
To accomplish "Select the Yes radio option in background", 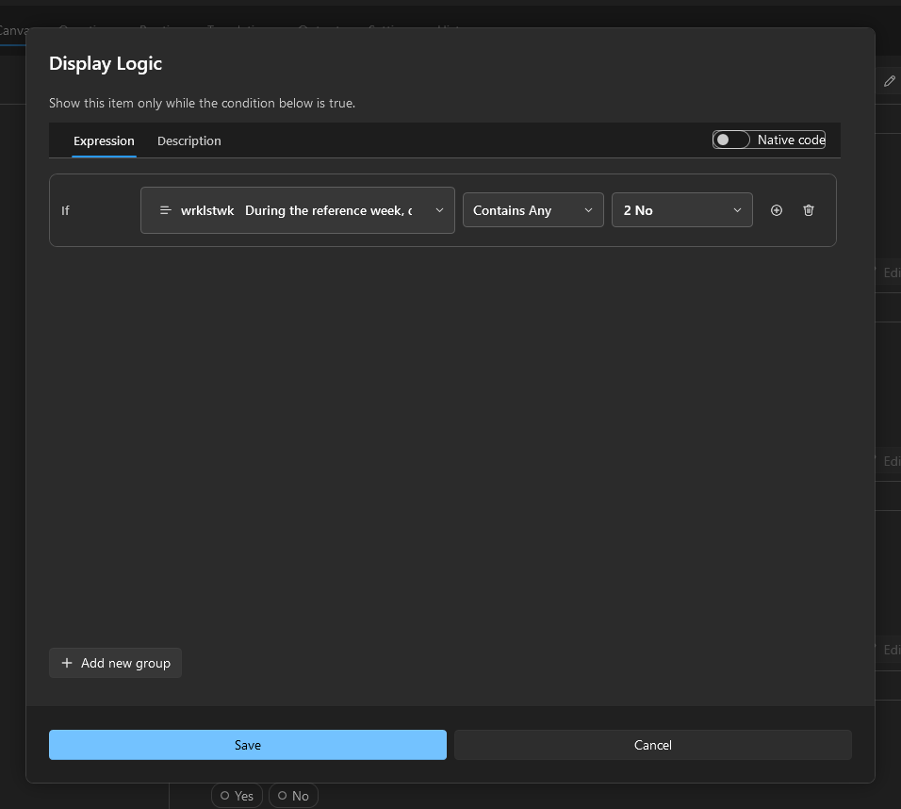I will 237,796.
